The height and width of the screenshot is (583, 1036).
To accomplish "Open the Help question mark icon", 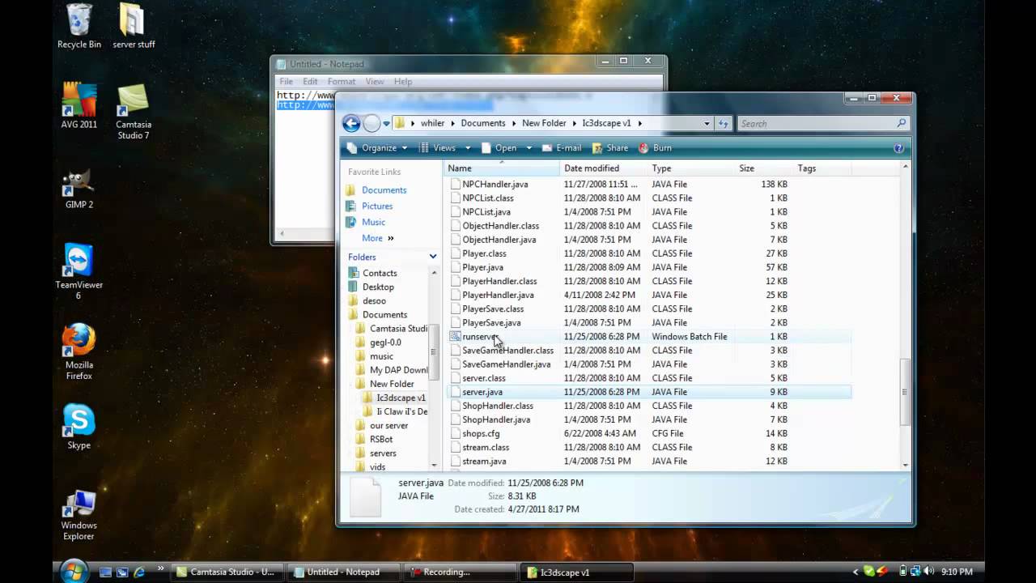I will click(898, 148).
